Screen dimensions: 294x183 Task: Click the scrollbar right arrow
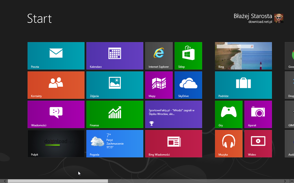point(285,181)
